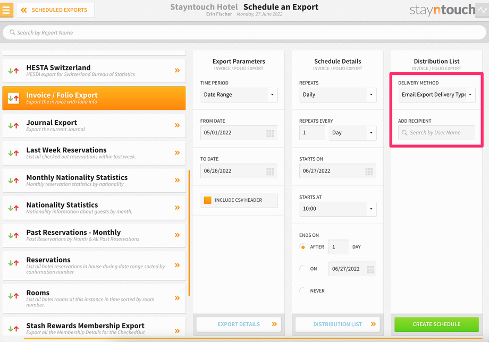Open the Repeats dropdown set to Daily
This screenshot has height=342, width=489.
click(x=338, y=95)
